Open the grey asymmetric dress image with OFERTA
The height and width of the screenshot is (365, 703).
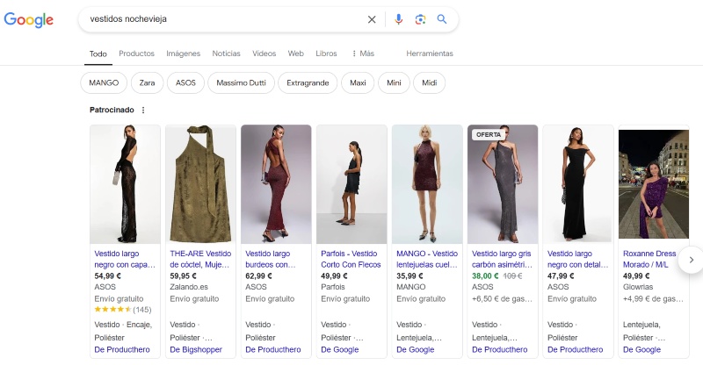point(503,184)
